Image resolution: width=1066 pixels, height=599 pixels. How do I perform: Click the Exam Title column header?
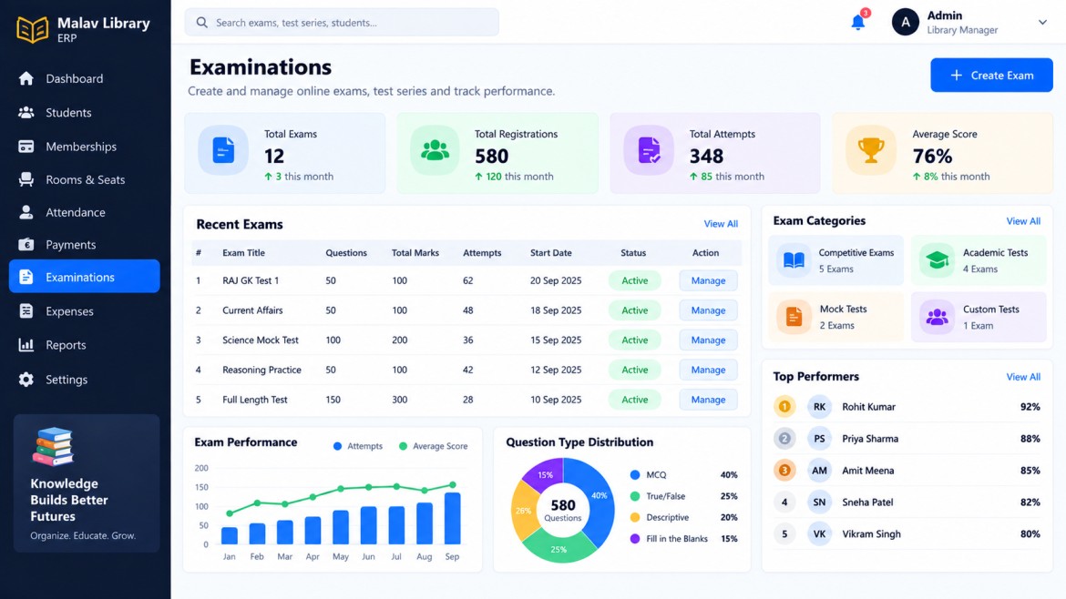[x=243, y=253]
